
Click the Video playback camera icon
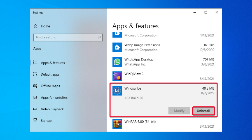click(x=35, y=109)
